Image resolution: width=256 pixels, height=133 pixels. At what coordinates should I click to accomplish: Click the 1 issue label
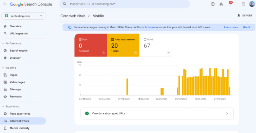point(115,51)
